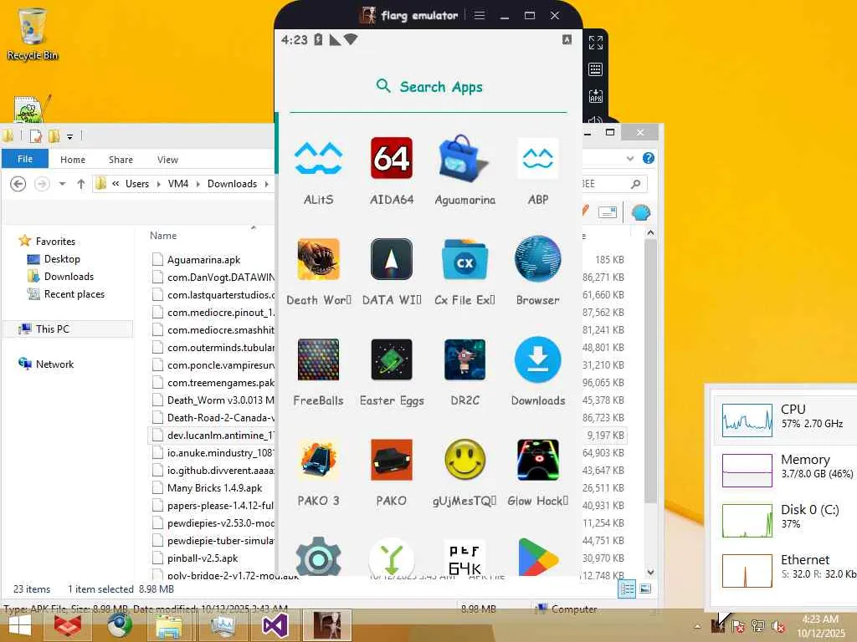Viewport: 857px width, 642px height.
Task: Launch the Browser globe app
Action: [x=538, y=259]
